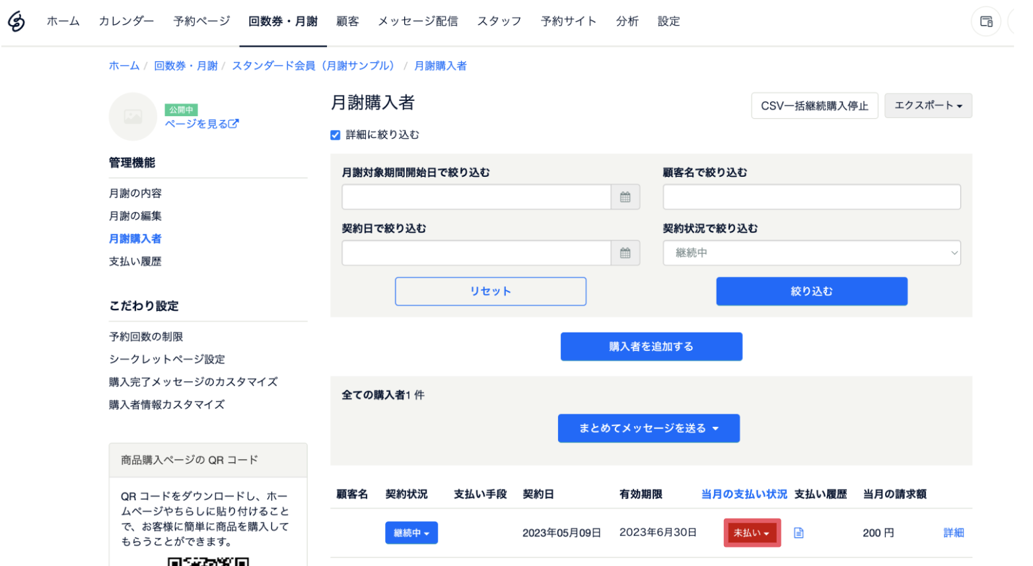Open メッセージ配信 in the top navigation
1033x566 pixels.
[417, 22]
